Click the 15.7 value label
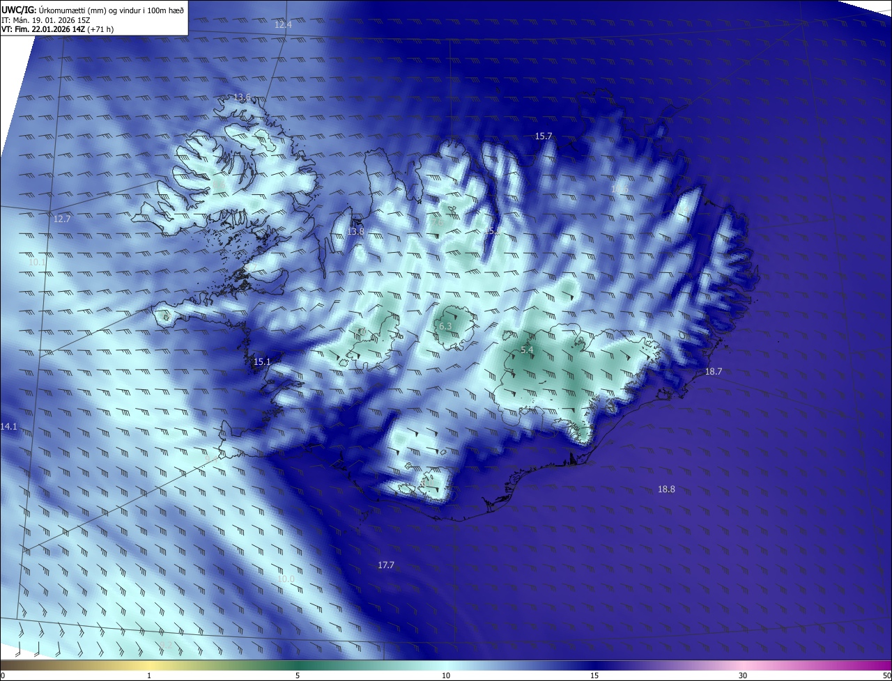 coord(544,136)
